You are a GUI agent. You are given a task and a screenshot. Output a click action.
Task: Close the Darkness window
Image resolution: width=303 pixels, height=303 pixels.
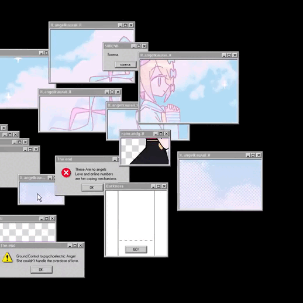click(x=164, y=186)
